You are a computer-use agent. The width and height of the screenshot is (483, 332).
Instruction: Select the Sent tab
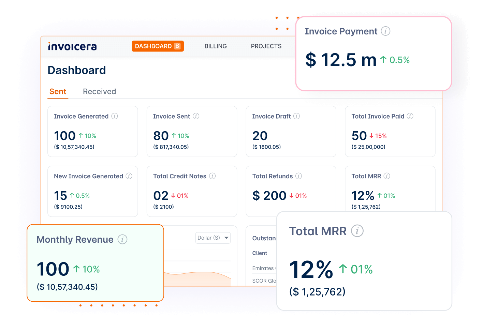coord(58,92)
